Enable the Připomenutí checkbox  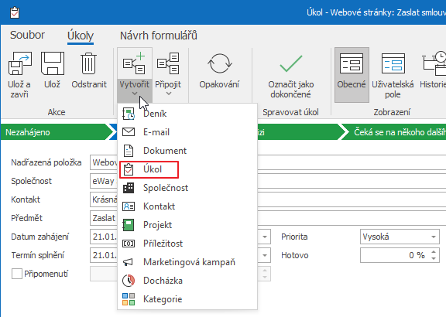(x=17, y=274)
